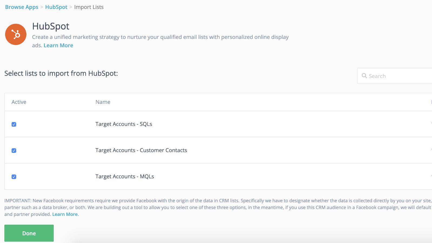Screen dimensions: 432x243
Task: Click the Select lists to import heading
Action: point(61,73)
